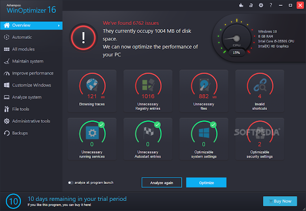
Task: Open the Unnecessary files disk icon
Action: click(x=204, y=84)
